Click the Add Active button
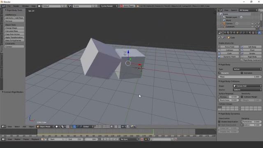The width and height of the screenshot is (263, 148). click(9, 18)
